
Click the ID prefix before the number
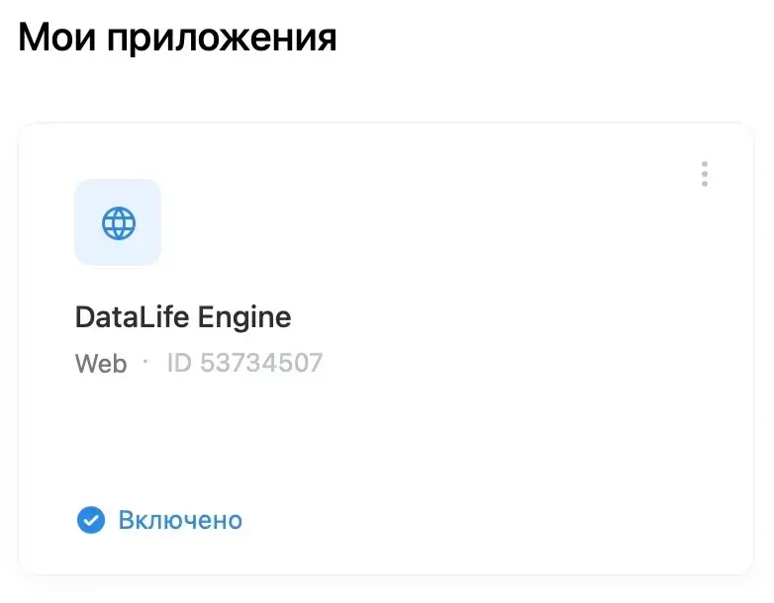coord(179,363)
